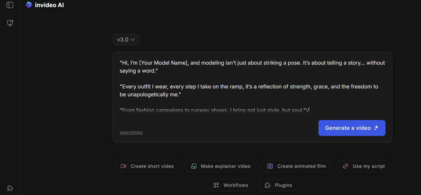Click the camera icon beside Create short video

(x=124, y=166)
